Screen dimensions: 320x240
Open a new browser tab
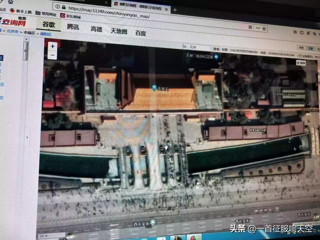click(175, 10)
